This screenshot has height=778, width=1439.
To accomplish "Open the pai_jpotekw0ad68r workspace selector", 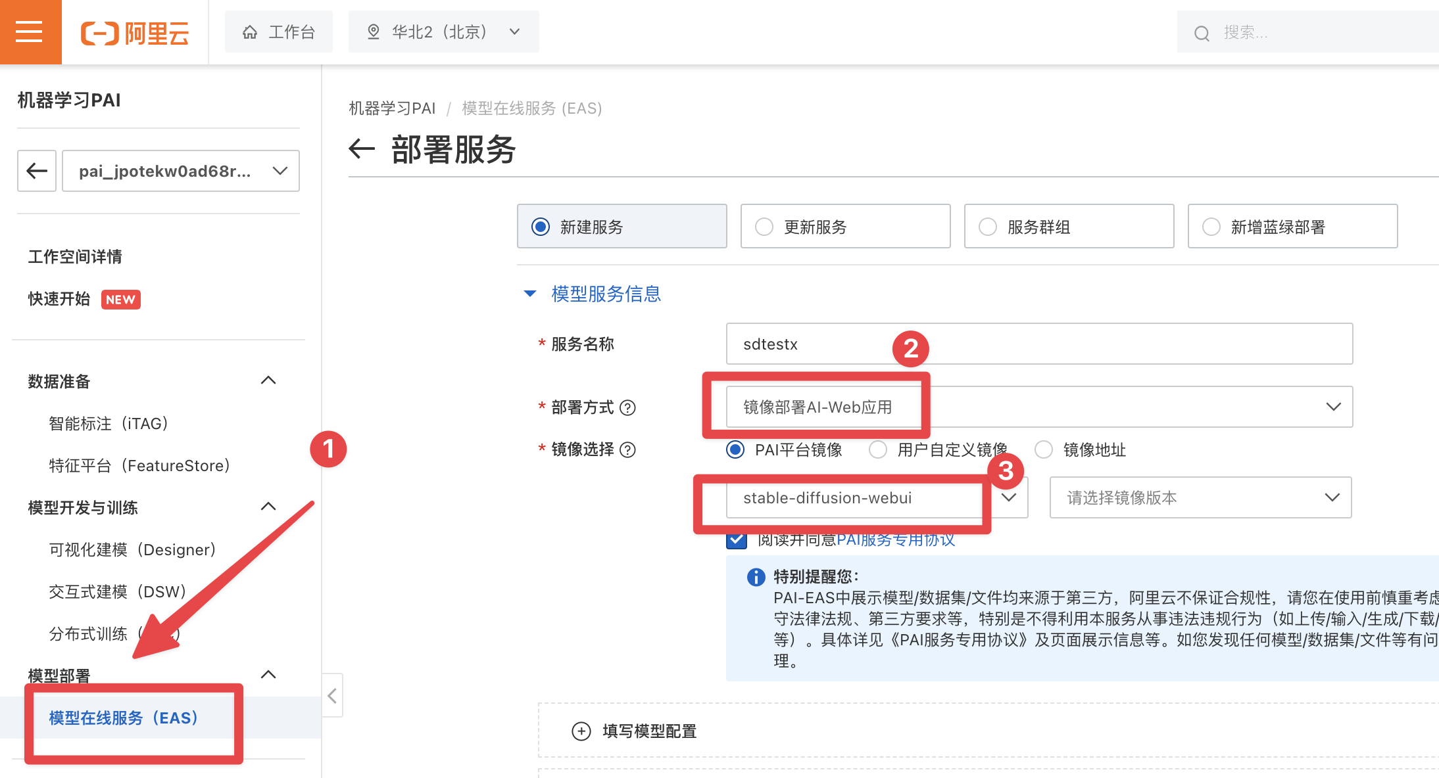I will point(181,171).
